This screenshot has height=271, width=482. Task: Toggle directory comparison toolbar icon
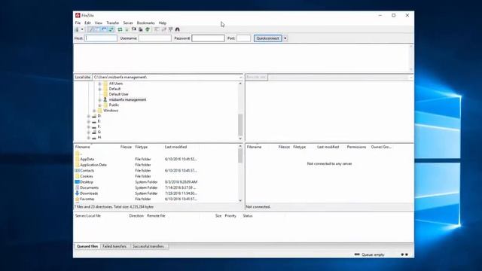[x=163, y=29]
